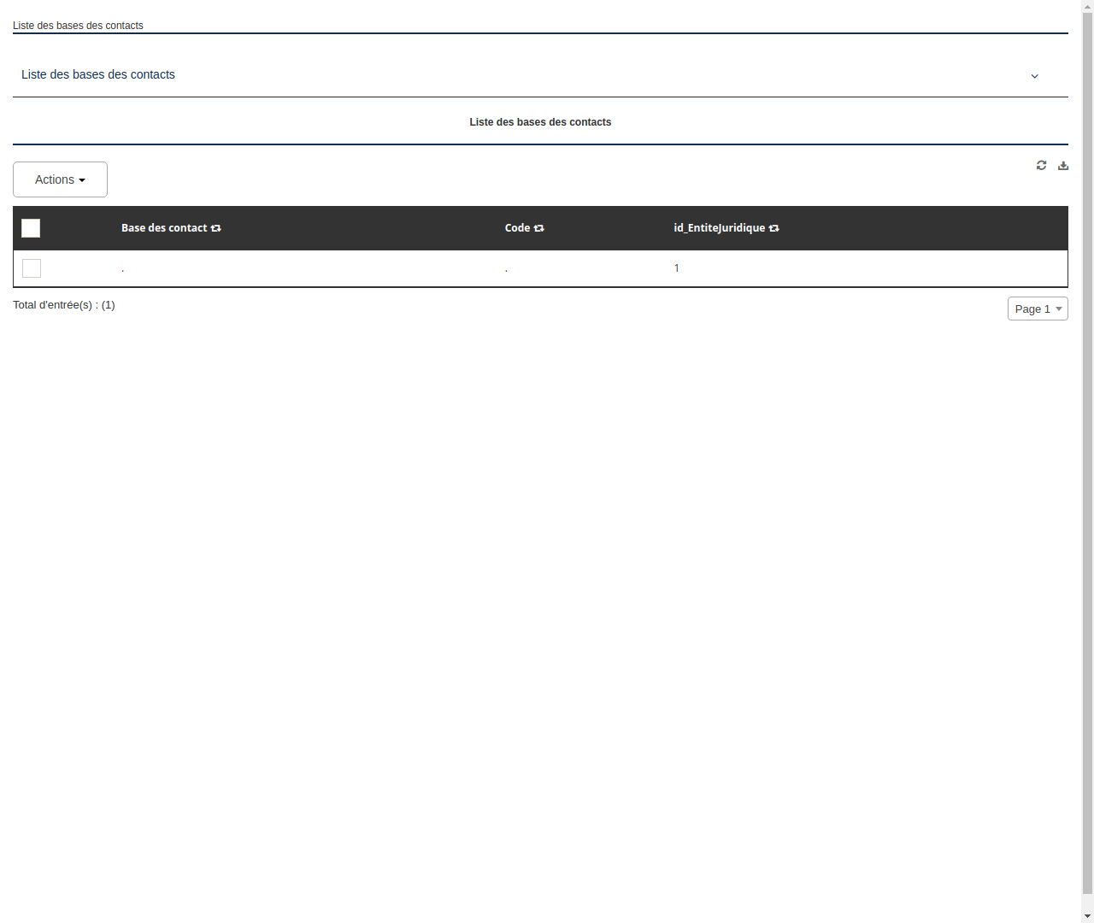Follow the link labeled 1
This screenshot has width=1094, height=923.
point(676,267)
